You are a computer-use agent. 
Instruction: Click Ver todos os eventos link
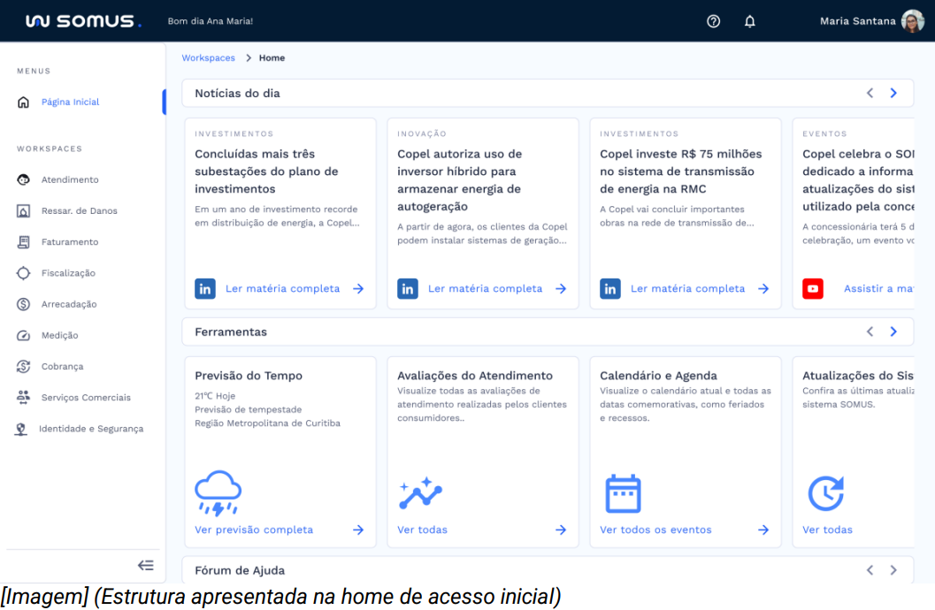(x=655, y=530)
